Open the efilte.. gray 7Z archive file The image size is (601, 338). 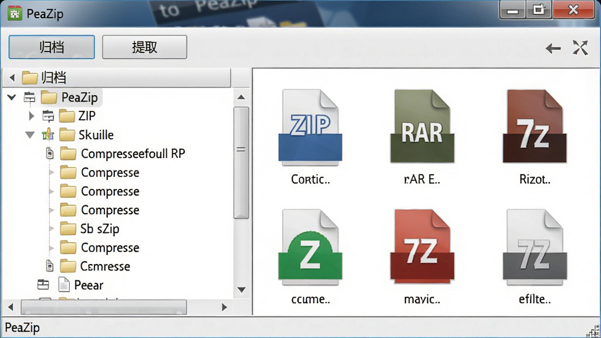[x=534, y=247]
